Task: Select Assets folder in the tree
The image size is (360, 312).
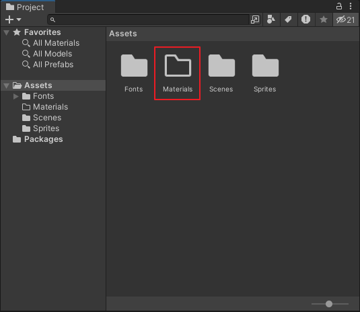Action: coord(38,85)
